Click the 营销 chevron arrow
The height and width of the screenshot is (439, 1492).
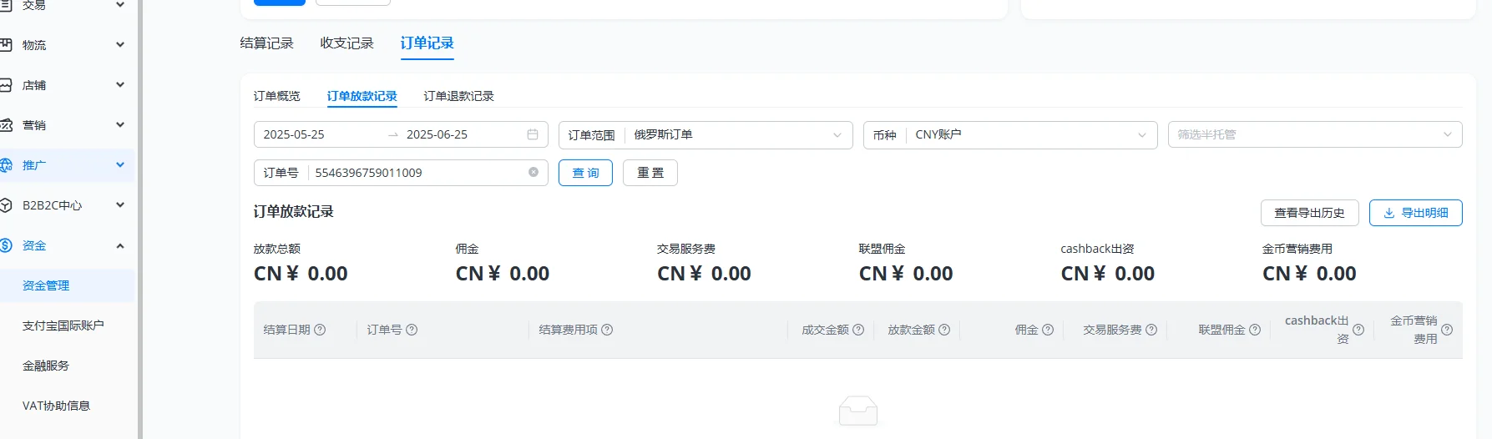click(x=120, y=125)
